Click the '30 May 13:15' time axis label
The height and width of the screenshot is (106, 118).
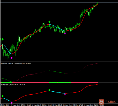(68, 105)
